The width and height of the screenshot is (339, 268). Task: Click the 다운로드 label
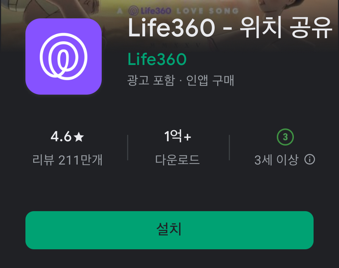(x=177, y=160)
